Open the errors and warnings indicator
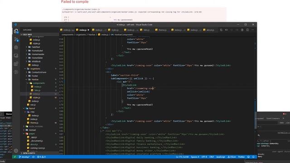This screenshot has width=290, height=163. [41, 157]
